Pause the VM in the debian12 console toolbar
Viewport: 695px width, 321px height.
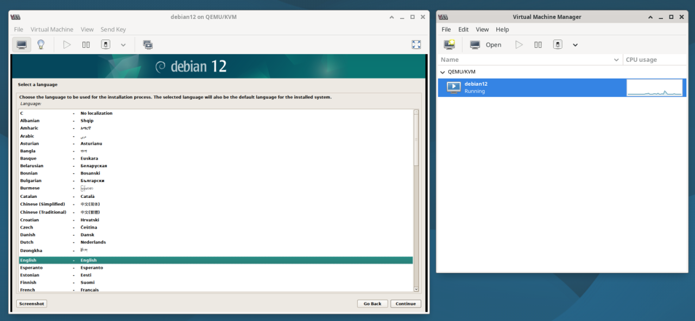tap(86, 44)
